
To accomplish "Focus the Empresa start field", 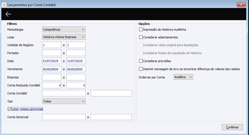I will pyautogui.click(x=52, y=77).
